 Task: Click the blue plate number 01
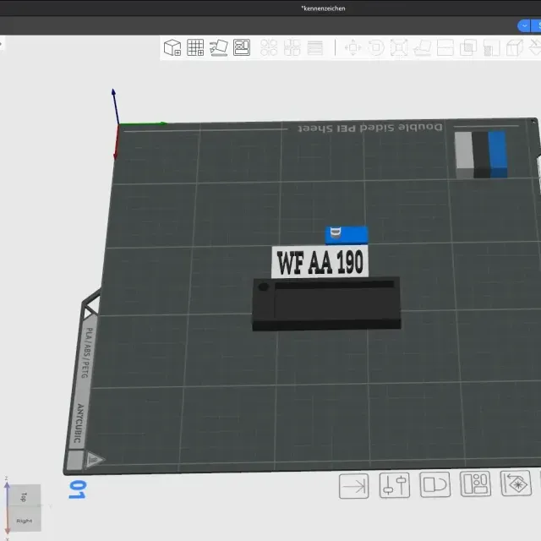pos(77,489)
